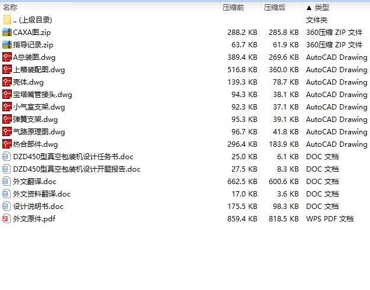Click the 175.5 KB original size value

click(242, 207)
